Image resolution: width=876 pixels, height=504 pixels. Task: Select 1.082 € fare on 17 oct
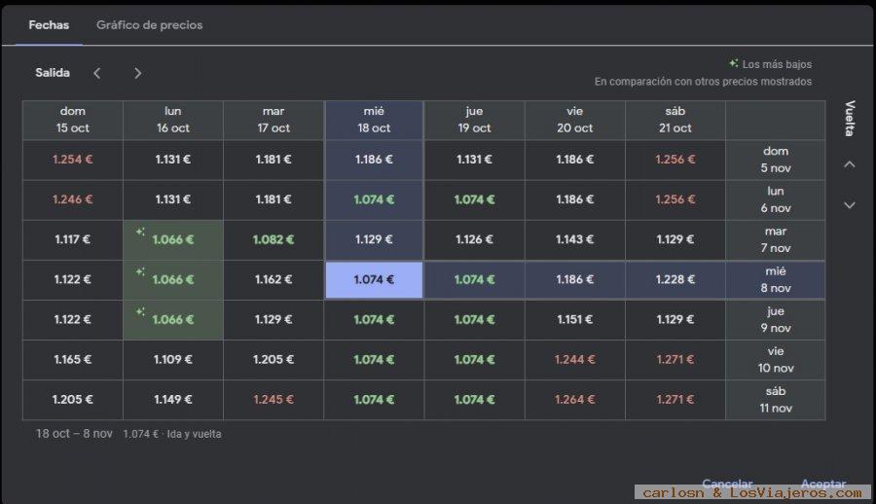[274, 239]
